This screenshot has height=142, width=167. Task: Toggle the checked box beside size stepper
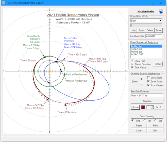pos(157,107)
